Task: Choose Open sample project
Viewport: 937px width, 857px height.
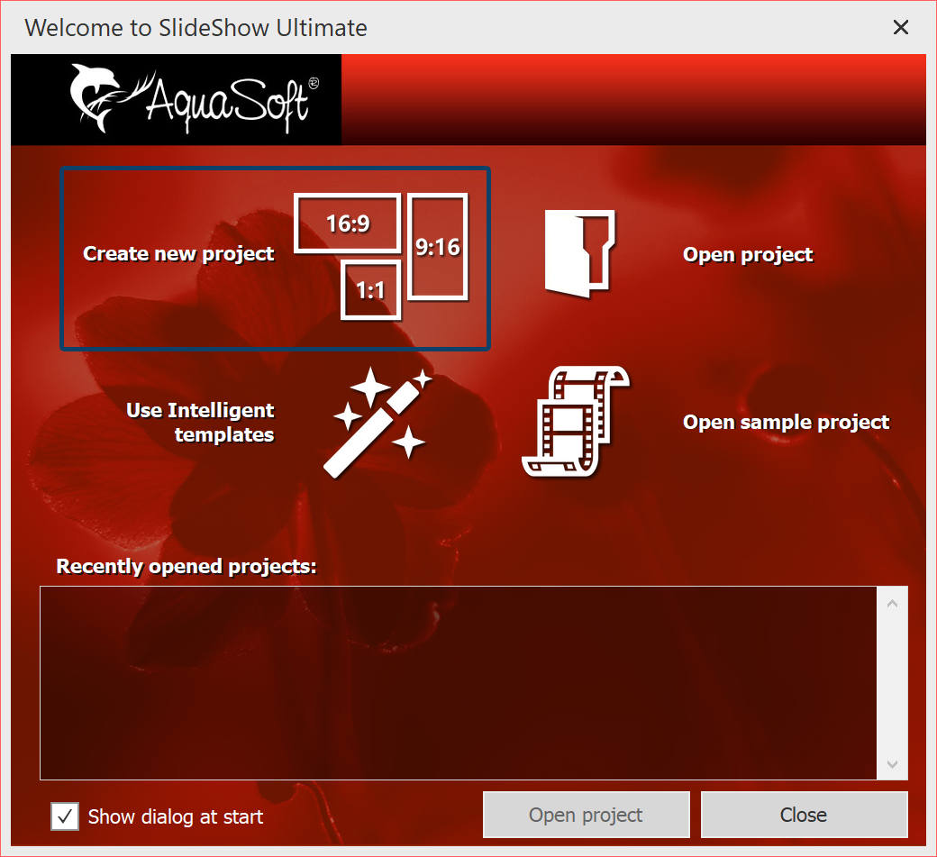Action: [786, 421]
